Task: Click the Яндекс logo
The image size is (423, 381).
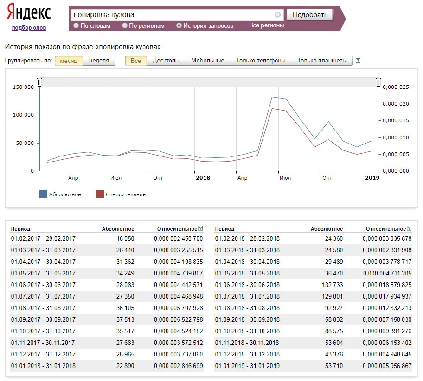Action: coord(29,13)
